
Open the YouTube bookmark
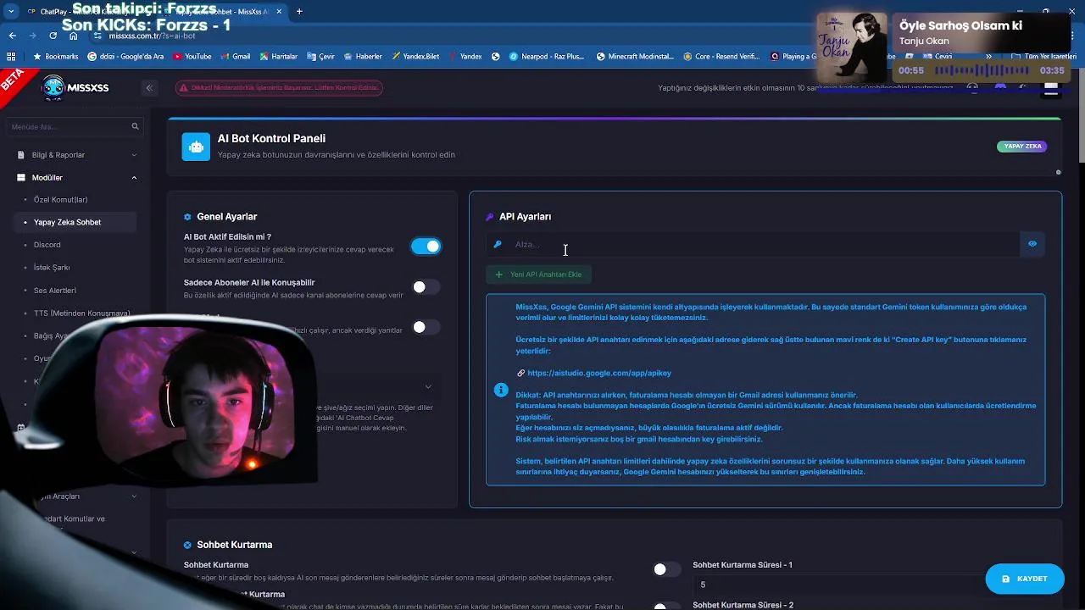tap(192, 57)
